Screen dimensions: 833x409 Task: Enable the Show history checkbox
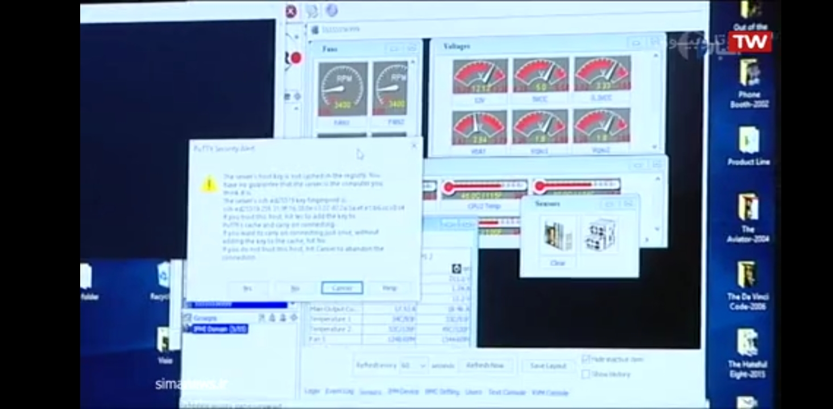pyautogui.click(x=586, y=374)
